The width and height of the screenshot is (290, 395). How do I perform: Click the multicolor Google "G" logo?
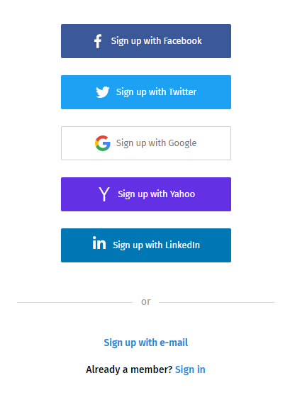point(103,143)
